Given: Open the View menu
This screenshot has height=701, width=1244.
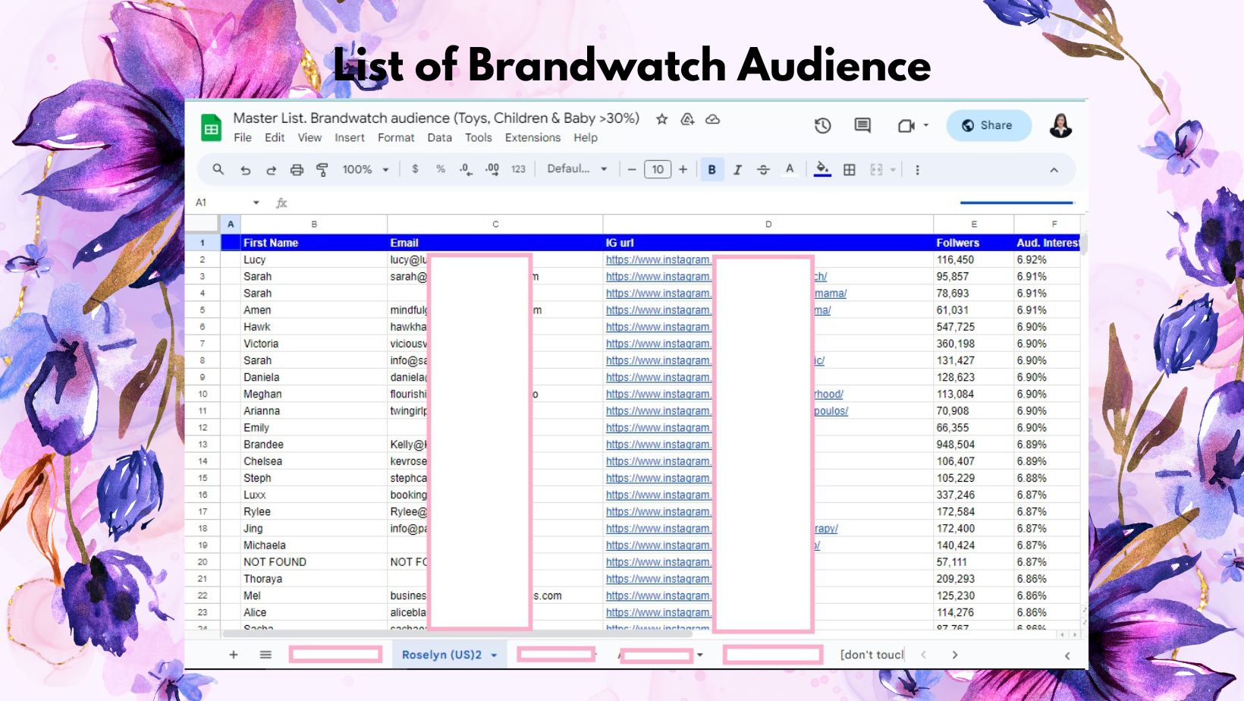Looking at the screenshot, I should pyautogui.click(x=309, y=138).
